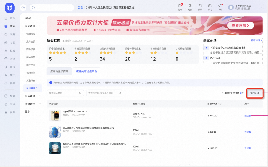
Task: Expand the account dropdown arrow
Action: click(x=262, y=7)
